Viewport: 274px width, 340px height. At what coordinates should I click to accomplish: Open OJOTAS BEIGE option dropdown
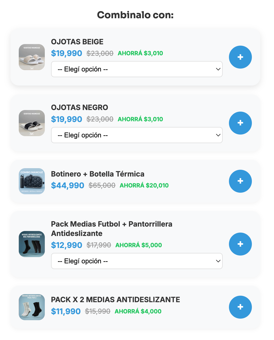coord(137,69)
